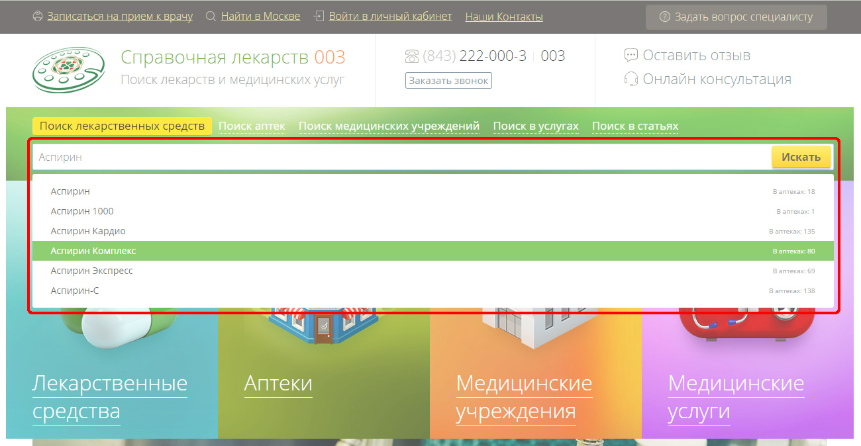Open Наши Контакты link
Viewport: 861px width, 446px height.
(x=504, y=17)
